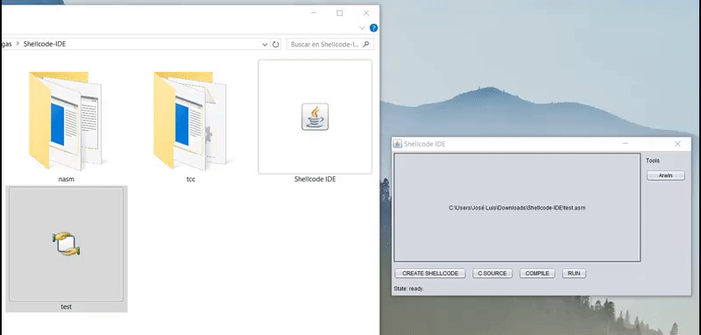This screenshot has height=335, width=701.
Task: Close the File Explorer window
Action: (366, 13)
